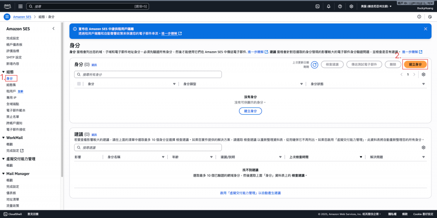437x218 pixels.
Task: Open the notifications bell
Action: [329, 6]
